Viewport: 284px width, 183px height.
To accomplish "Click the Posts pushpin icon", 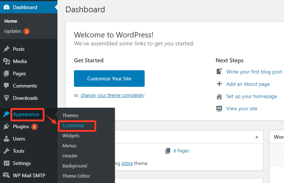I will point(6,49).
